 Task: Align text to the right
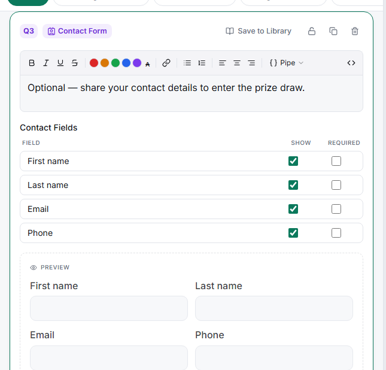(251, 63)
